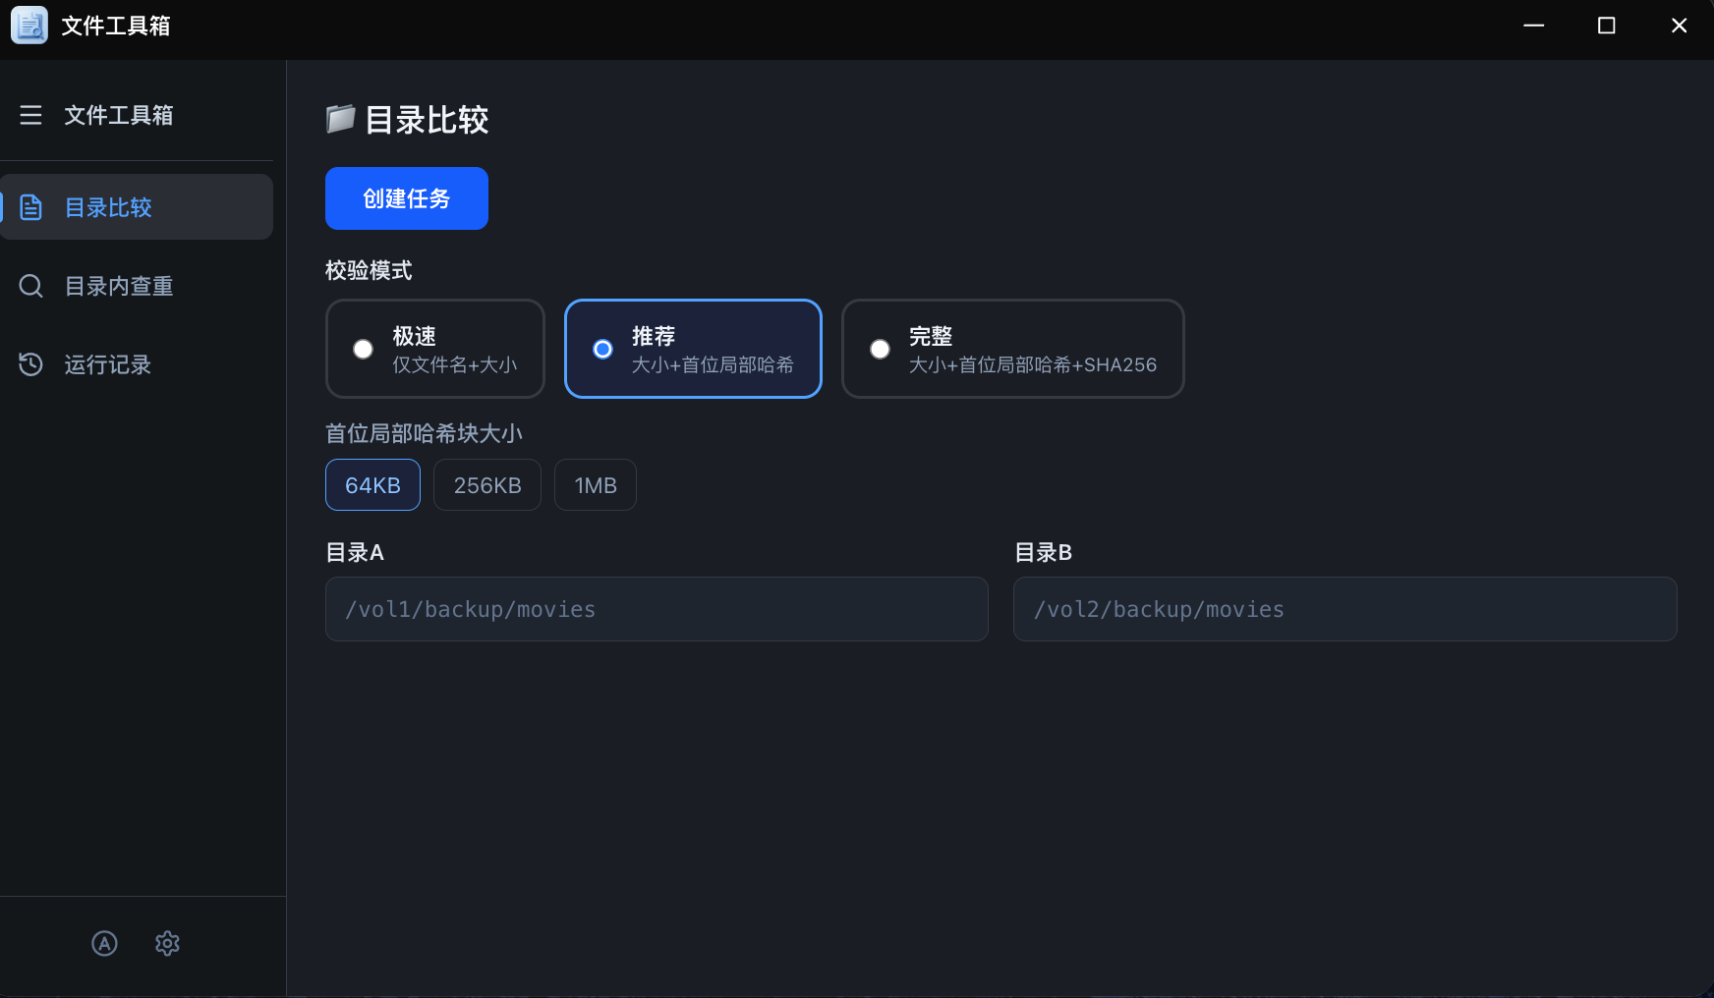Select the 推荐 verification mode radio
1714x998 pixels.
693,349
